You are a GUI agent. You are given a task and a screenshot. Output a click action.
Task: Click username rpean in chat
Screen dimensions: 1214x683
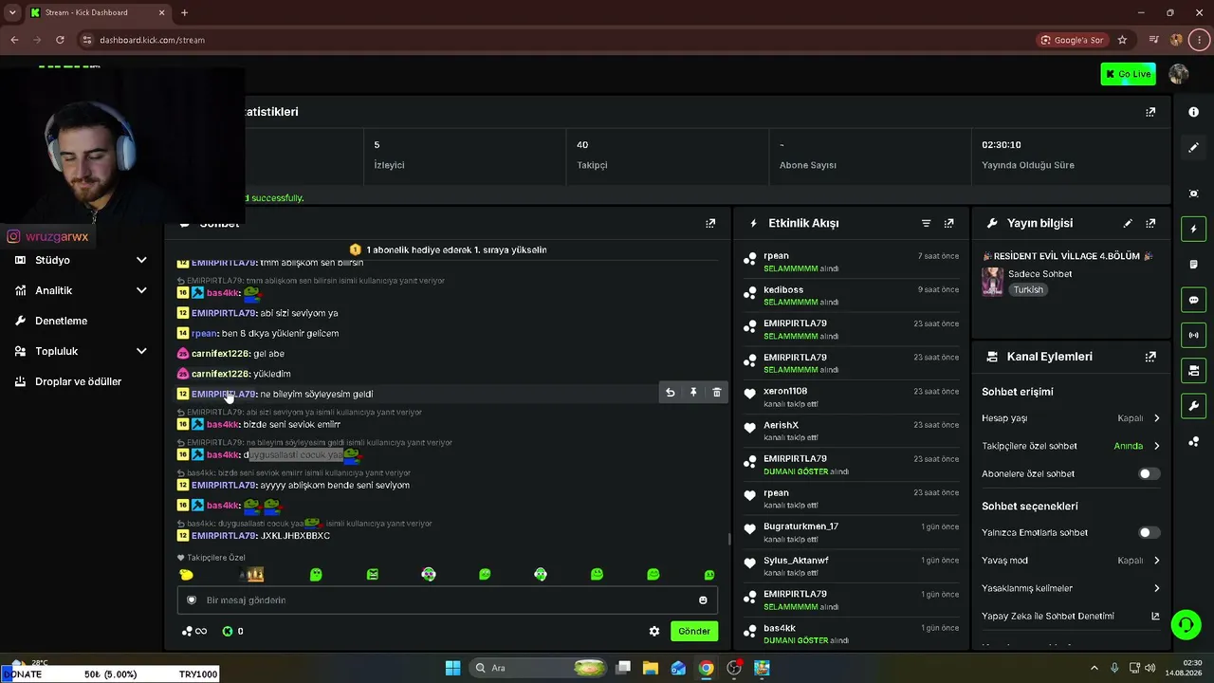click(205, 334)
